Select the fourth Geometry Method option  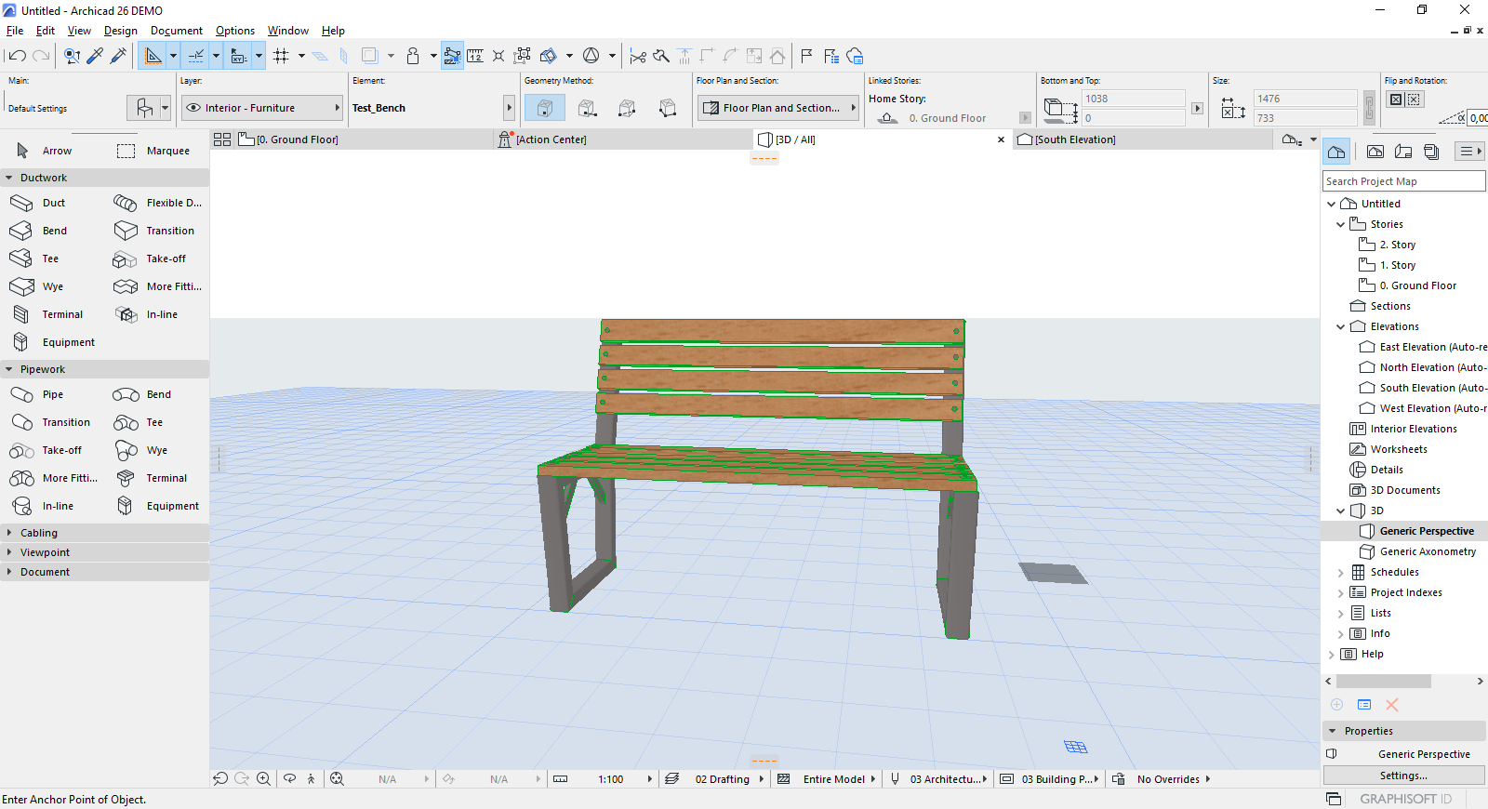[668, 108]
